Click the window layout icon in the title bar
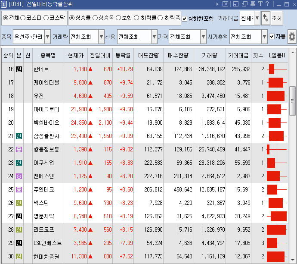 (235, 4)
